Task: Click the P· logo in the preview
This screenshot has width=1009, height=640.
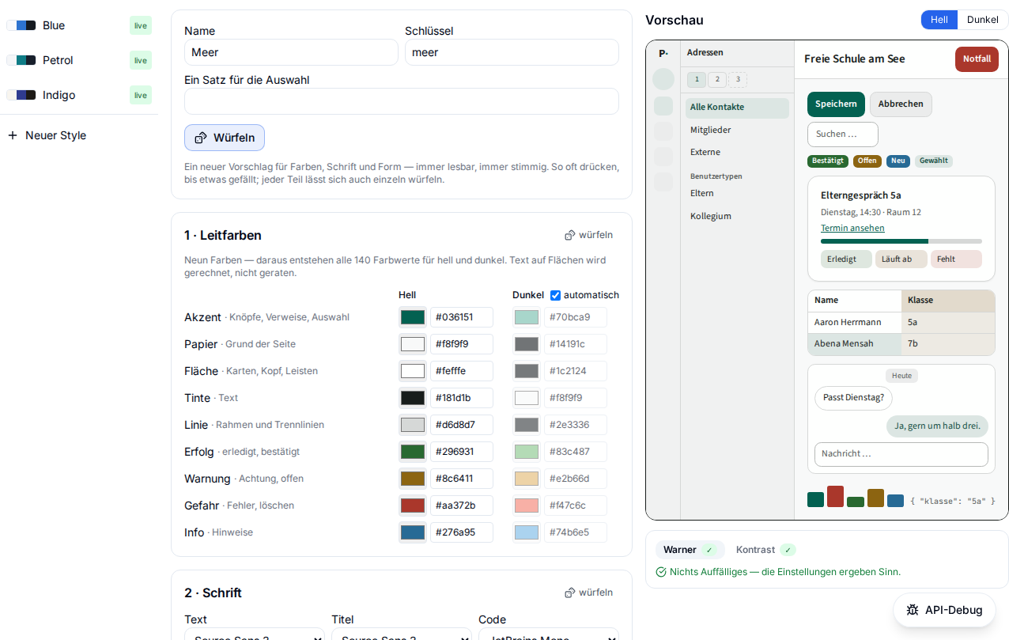Action: click(x=663, y=53)
